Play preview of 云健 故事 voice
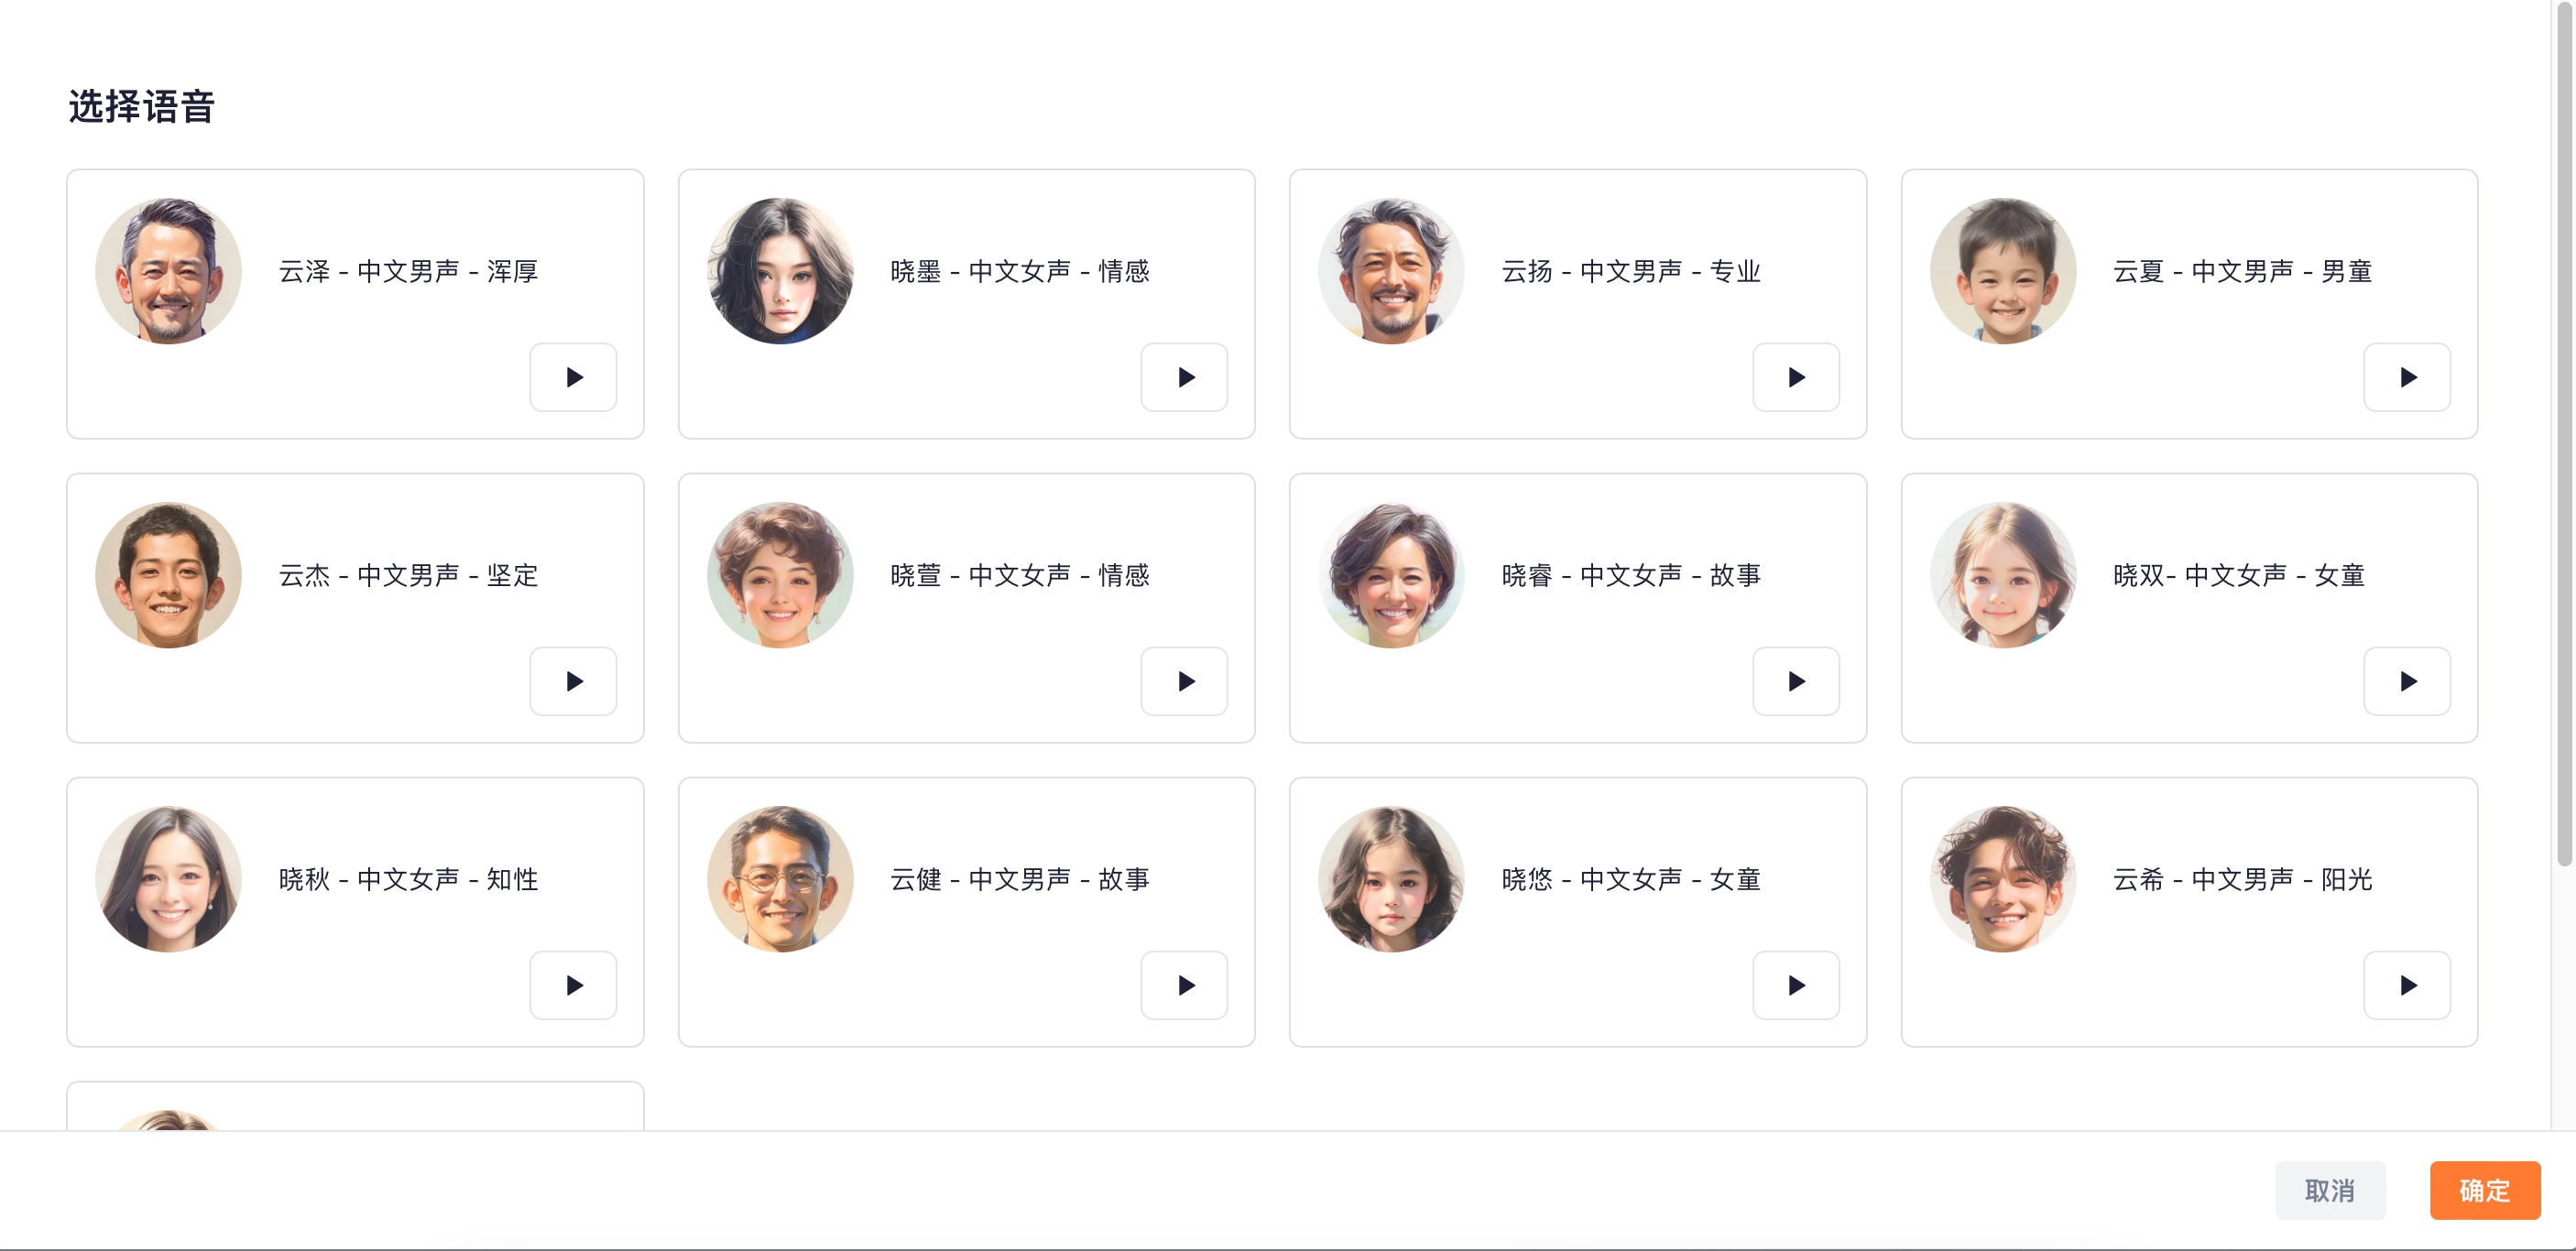The height and width of the screenshot is (1251, 2576). [1184, 985]
